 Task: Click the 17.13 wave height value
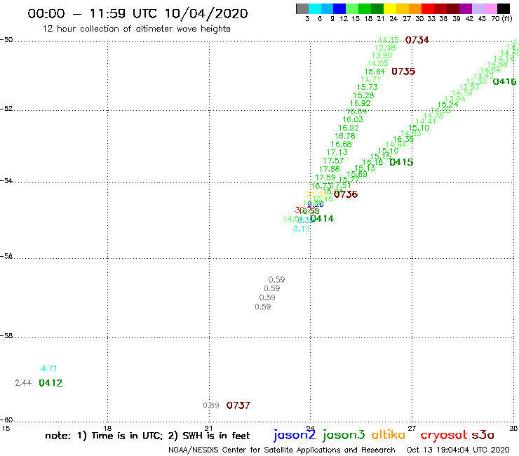click(x=337, y=152)
